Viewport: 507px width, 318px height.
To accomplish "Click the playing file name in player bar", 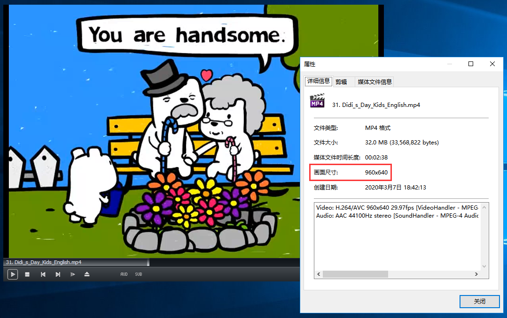I will coord(44,262).
